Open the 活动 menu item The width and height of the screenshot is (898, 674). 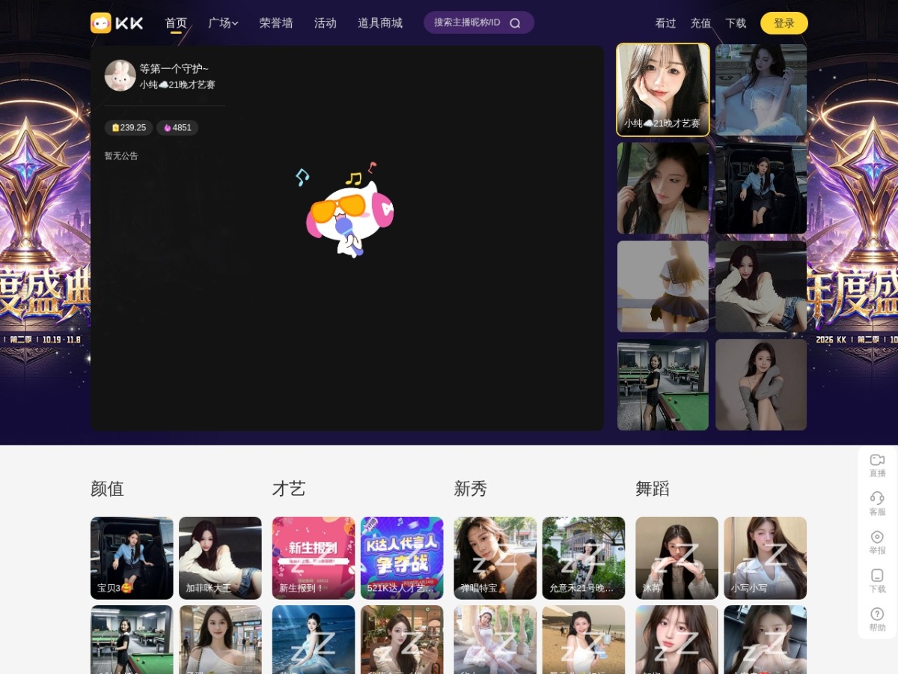coord(326,22)
